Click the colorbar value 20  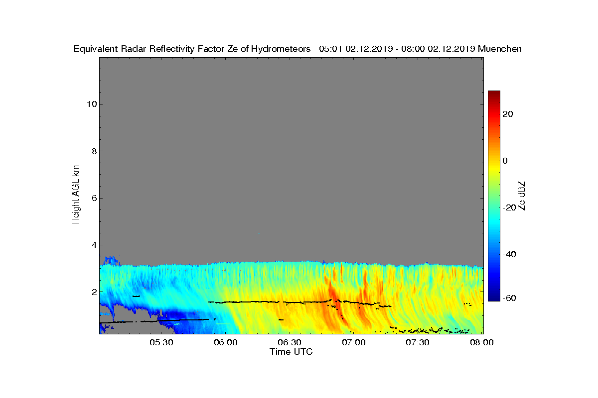point(508,114)
